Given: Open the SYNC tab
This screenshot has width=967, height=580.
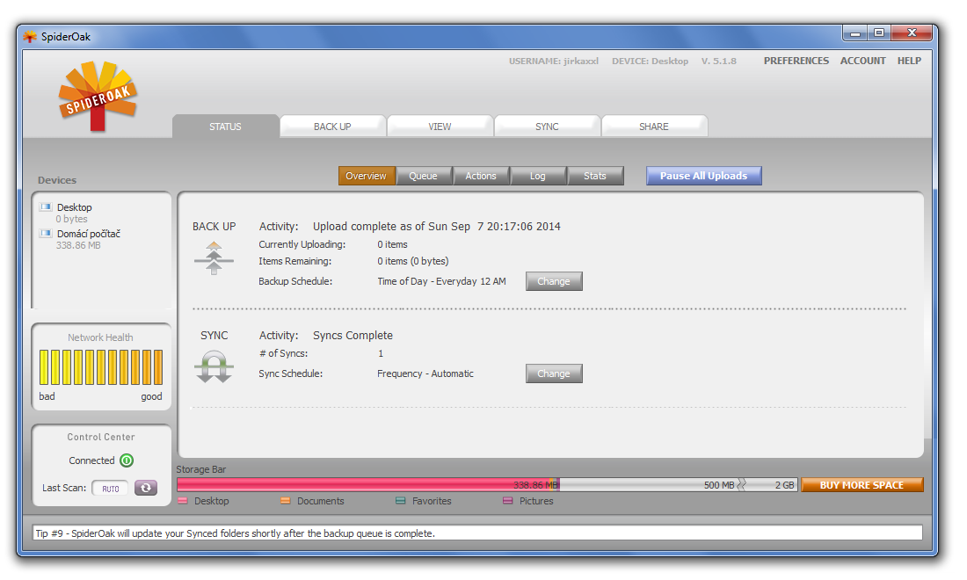Looking at the screenshot, I should click(x=547, y=127).
